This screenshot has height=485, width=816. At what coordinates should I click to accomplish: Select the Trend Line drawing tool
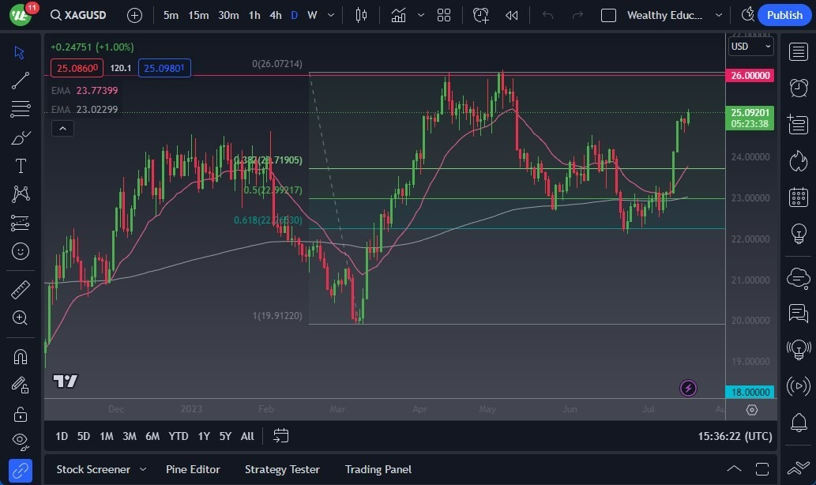pyautogui.click(x=21, y=80)
